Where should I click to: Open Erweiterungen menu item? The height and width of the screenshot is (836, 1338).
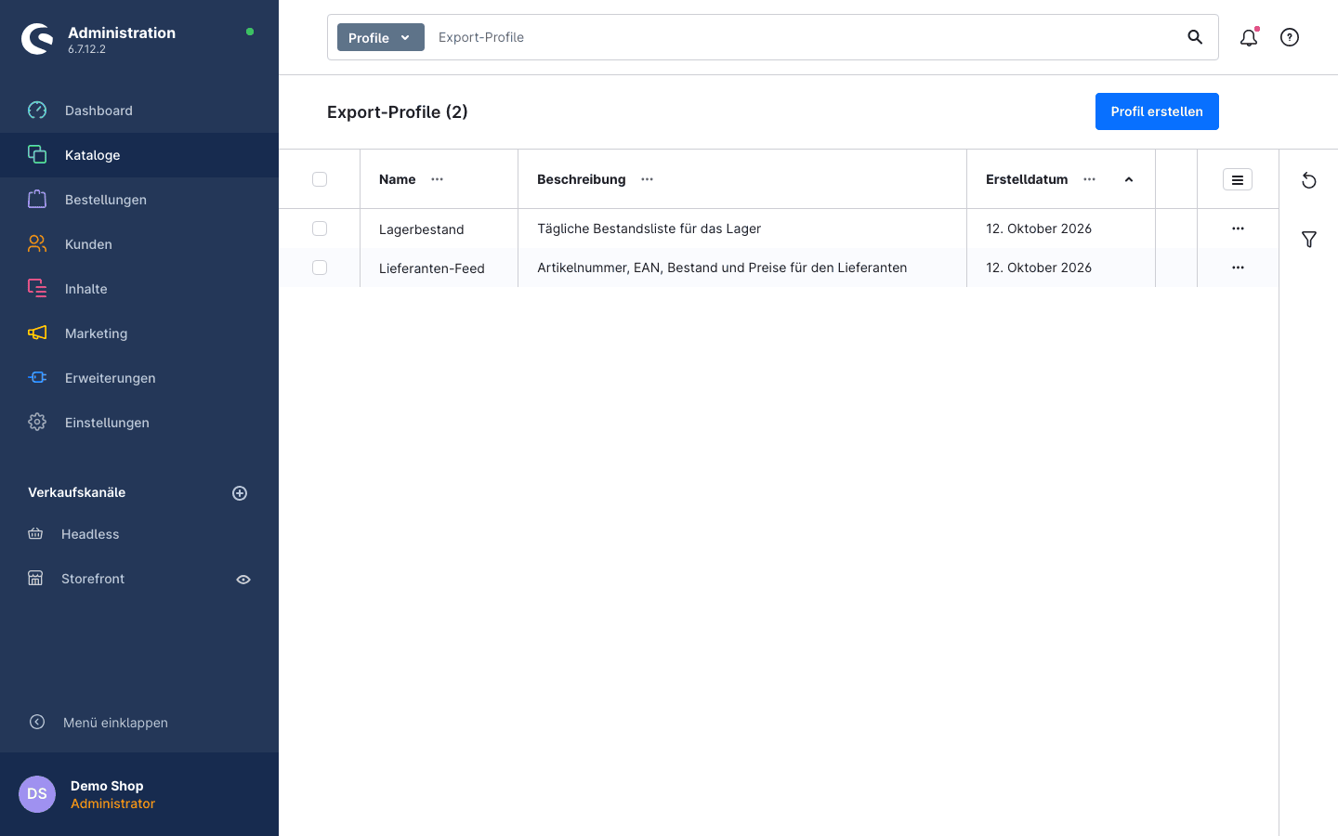click(139, 378)
